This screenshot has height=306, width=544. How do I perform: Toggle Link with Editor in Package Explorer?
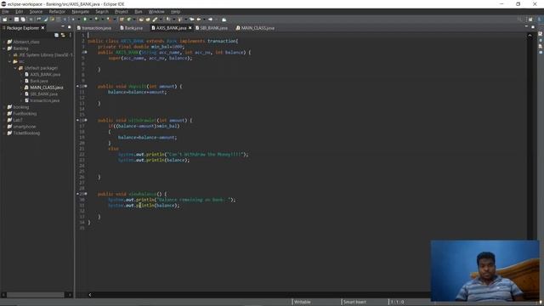(x=63, y=35)
